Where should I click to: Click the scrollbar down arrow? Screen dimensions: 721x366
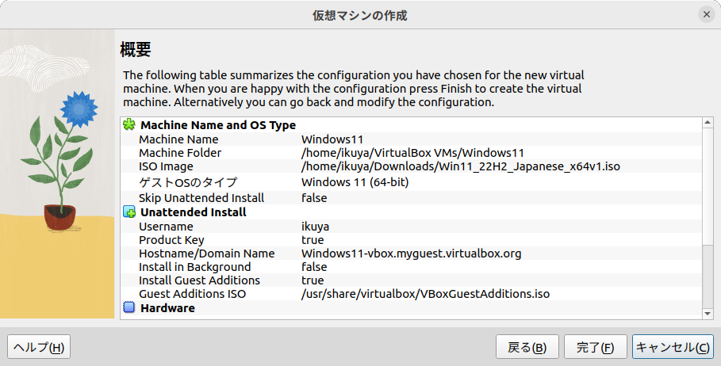coord(708,314)
